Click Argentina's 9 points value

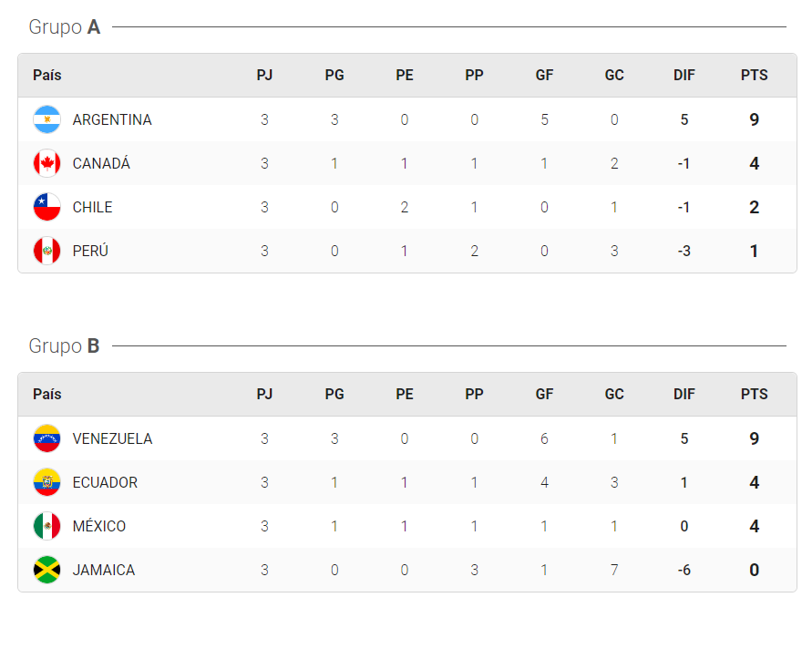coord(754,119)
